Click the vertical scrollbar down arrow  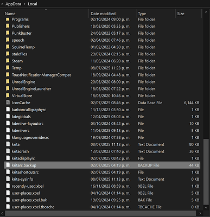206,208
